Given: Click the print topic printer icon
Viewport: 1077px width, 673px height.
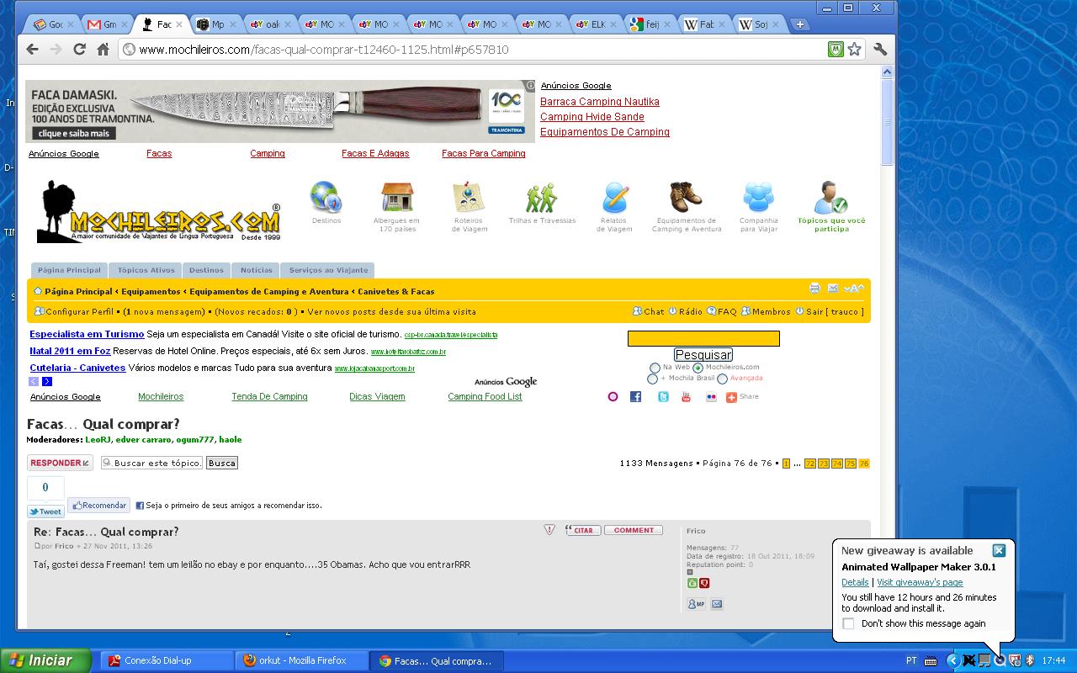Looking at the screenshot, I should pyautogui.click(x=814, y=289).
